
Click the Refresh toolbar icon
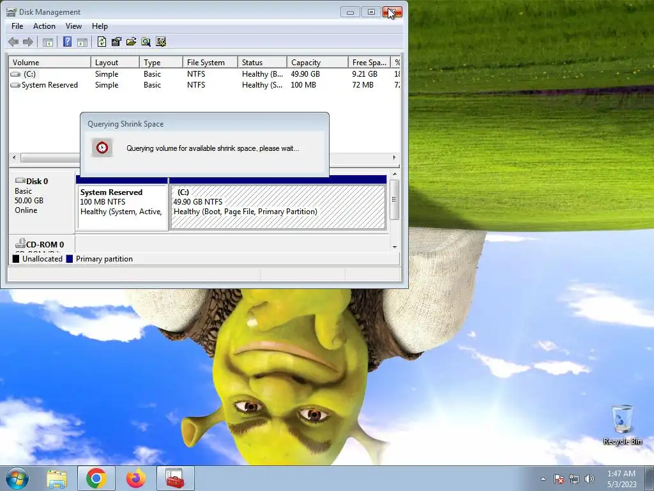tap(102, 42)
